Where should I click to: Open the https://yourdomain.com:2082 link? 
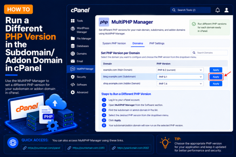click(133, 148)
